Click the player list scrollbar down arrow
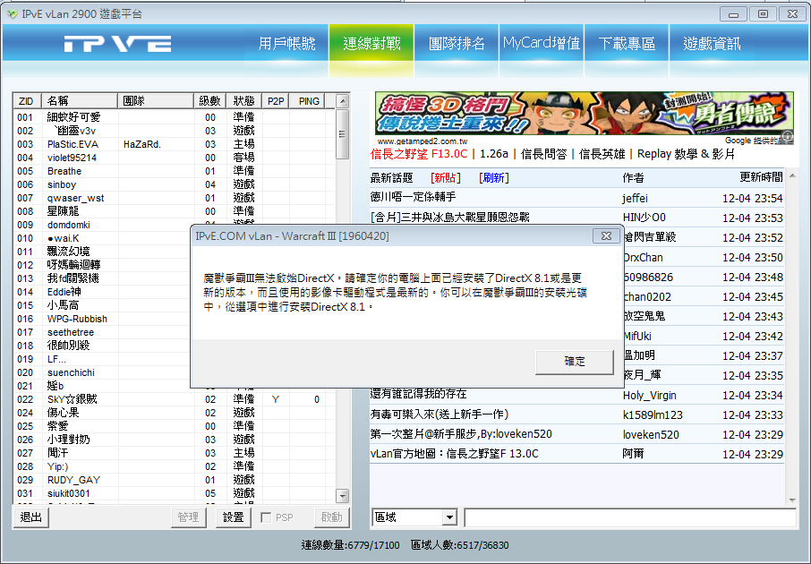The height and width of the screenshot is (564, 811). coord(342,495)
